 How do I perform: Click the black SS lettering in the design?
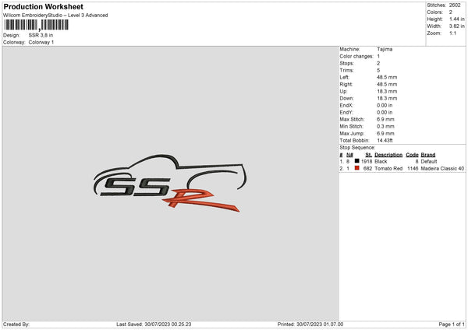pos(136,187)
